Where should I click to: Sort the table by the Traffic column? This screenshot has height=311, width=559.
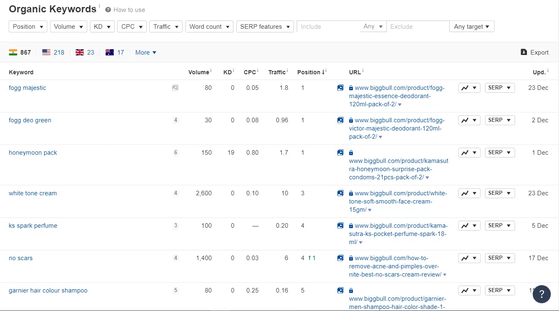click(277, 72)
